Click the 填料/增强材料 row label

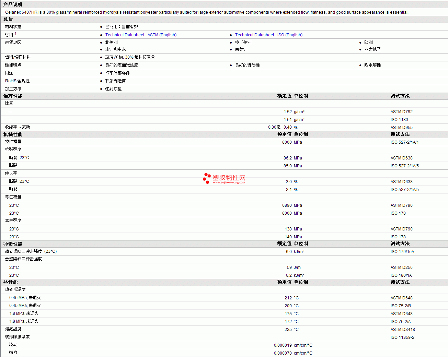click(x=18, y=57)
